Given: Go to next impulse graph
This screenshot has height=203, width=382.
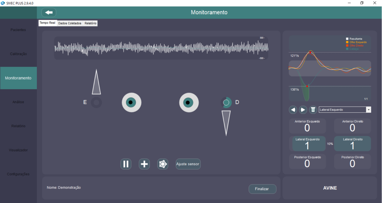Looking at the screenshot, I should (x=303, y=110).
